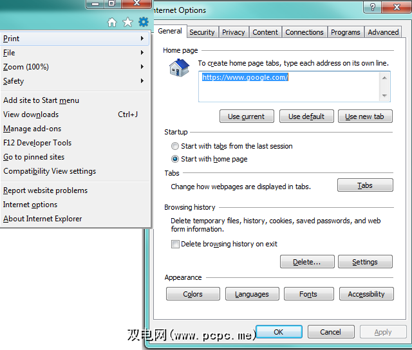The height and width of the screenshot is (350, 412).
Task: Expand the File submenu
Action: [75, 53]
